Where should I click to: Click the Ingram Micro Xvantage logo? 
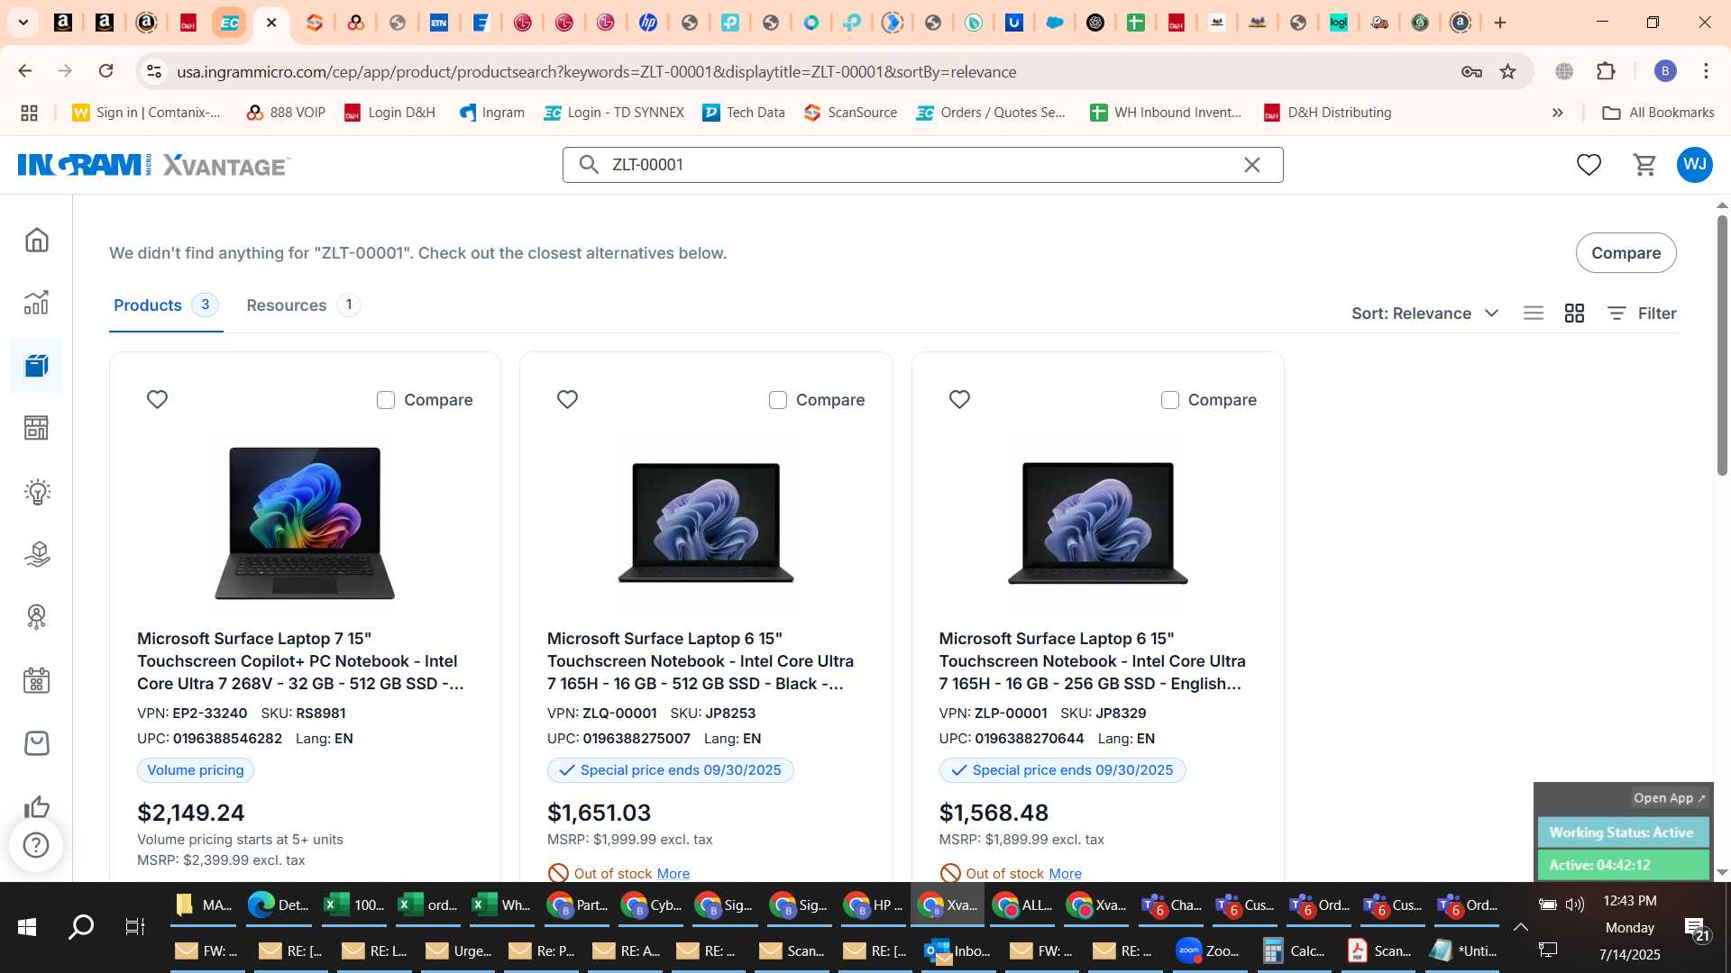(x=154, y=165)
